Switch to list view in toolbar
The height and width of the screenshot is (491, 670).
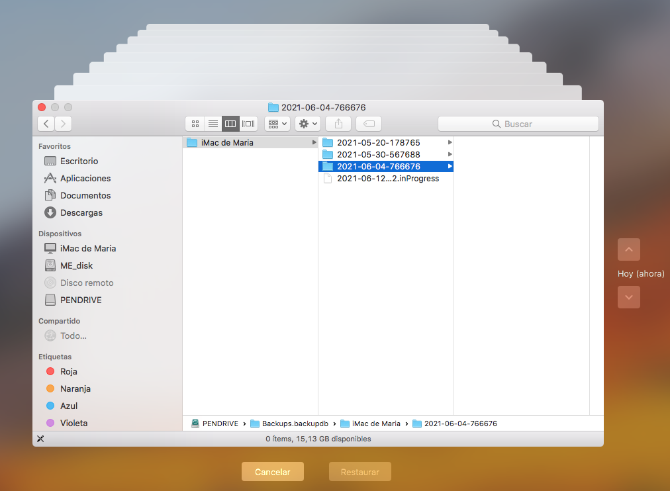coord(213,124)
